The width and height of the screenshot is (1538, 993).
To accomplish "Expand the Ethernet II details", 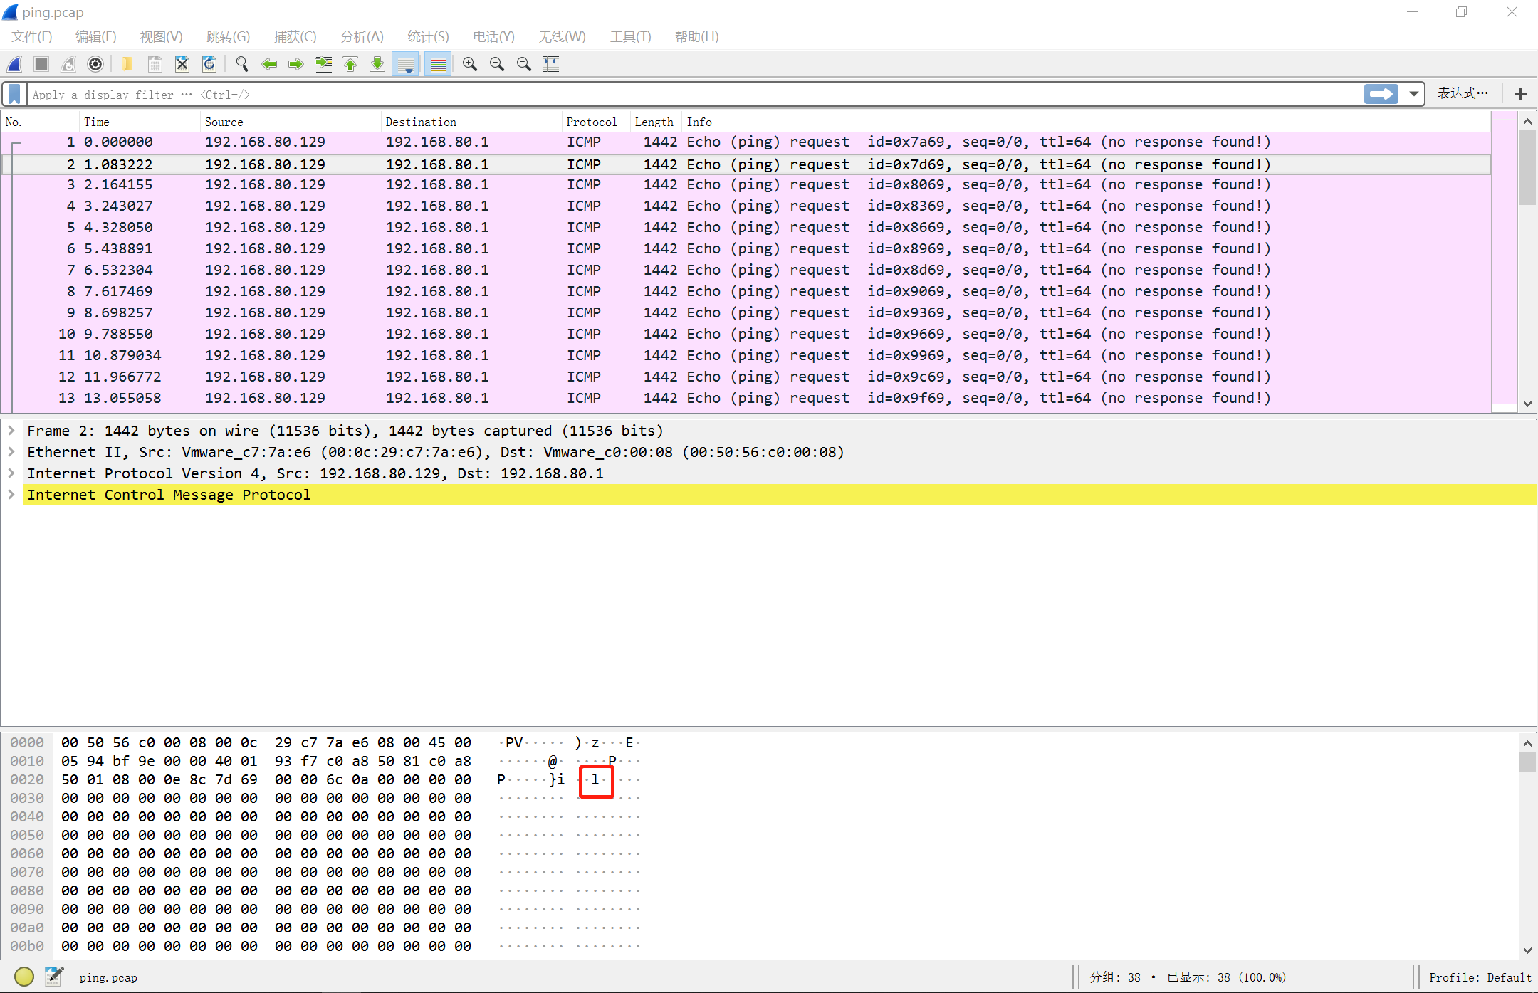I will (x=11, y=451).
